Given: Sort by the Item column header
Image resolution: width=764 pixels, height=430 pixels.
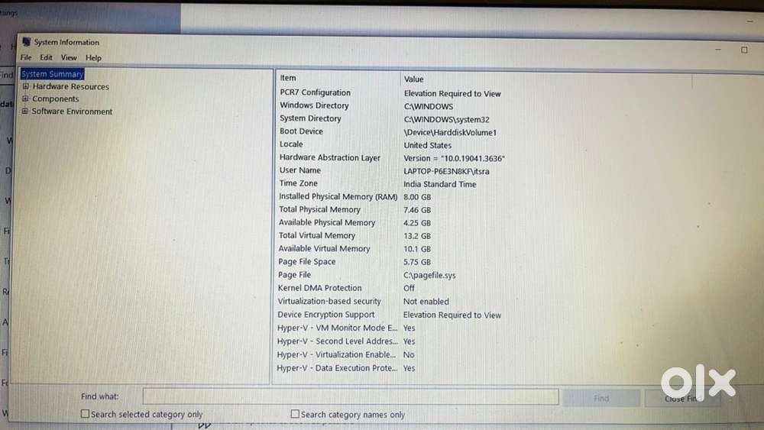Looking at the screenshot, I should click(336, 78).
